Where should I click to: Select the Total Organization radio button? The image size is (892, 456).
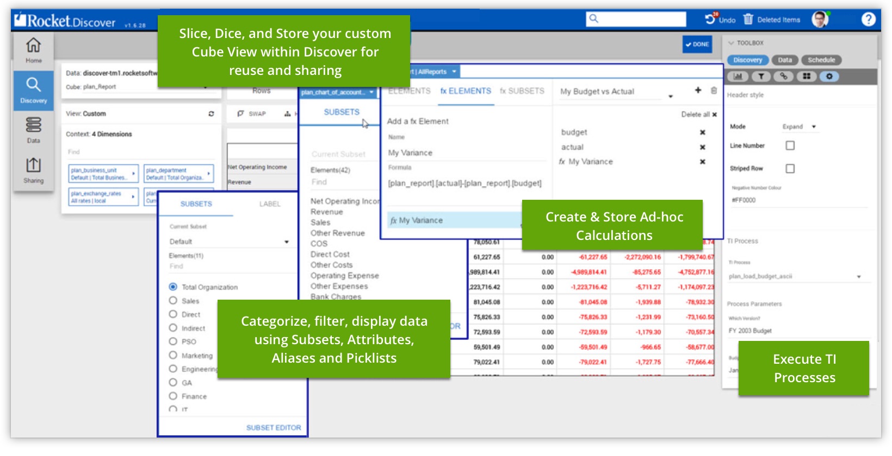point(173,287)
